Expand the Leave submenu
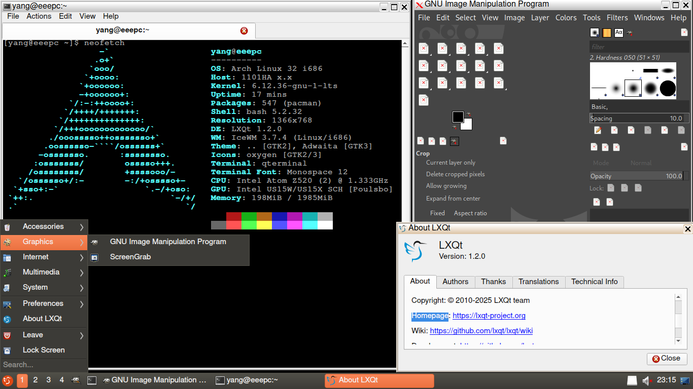The height and width of the screenshot is (389, 693). point(44,335)
